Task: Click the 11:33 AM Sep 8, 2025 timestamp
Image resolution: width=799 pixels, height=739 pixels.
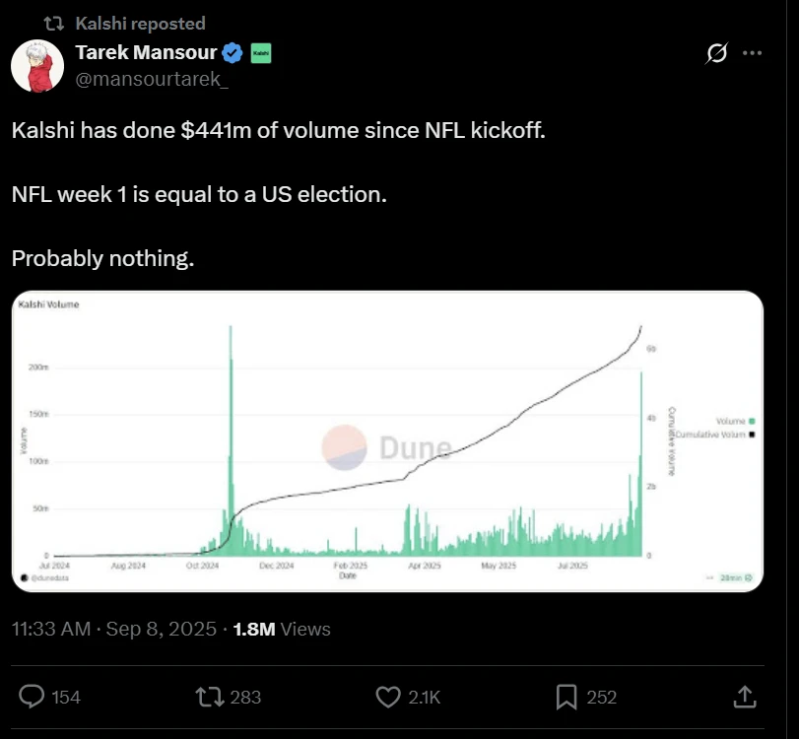Action: click(114, 629)
